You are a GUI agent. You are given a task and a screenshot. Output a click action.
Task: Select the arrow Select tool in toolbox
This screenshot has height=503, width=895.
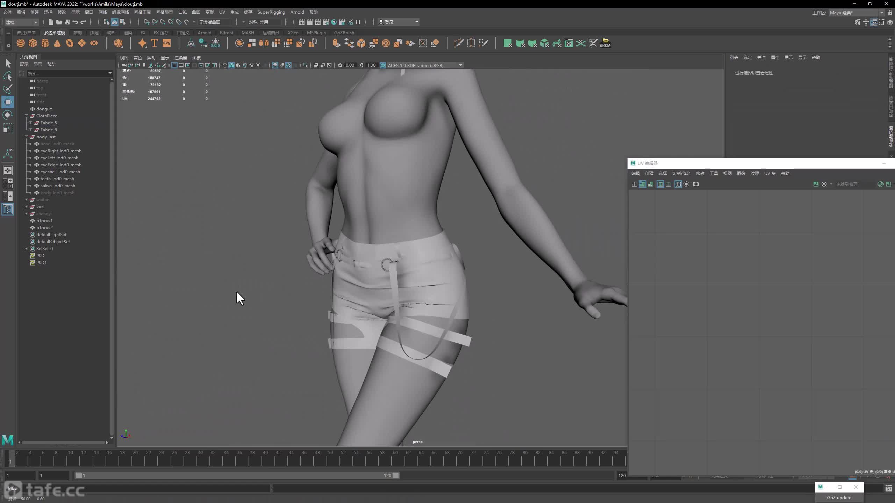point(8,63)
